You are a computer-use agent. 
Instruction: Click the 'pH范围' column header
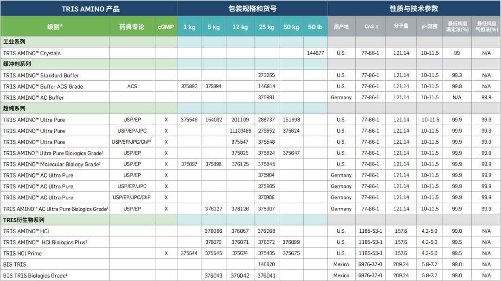pos(430,26)
